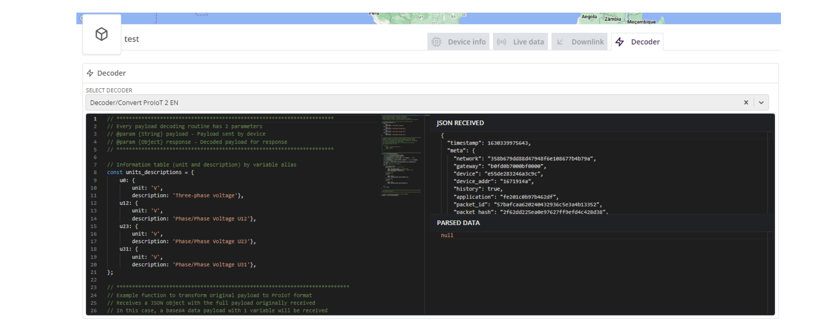Click the "gateway": "b0fd0b7000bf0000" line

[x=500, y=166]
